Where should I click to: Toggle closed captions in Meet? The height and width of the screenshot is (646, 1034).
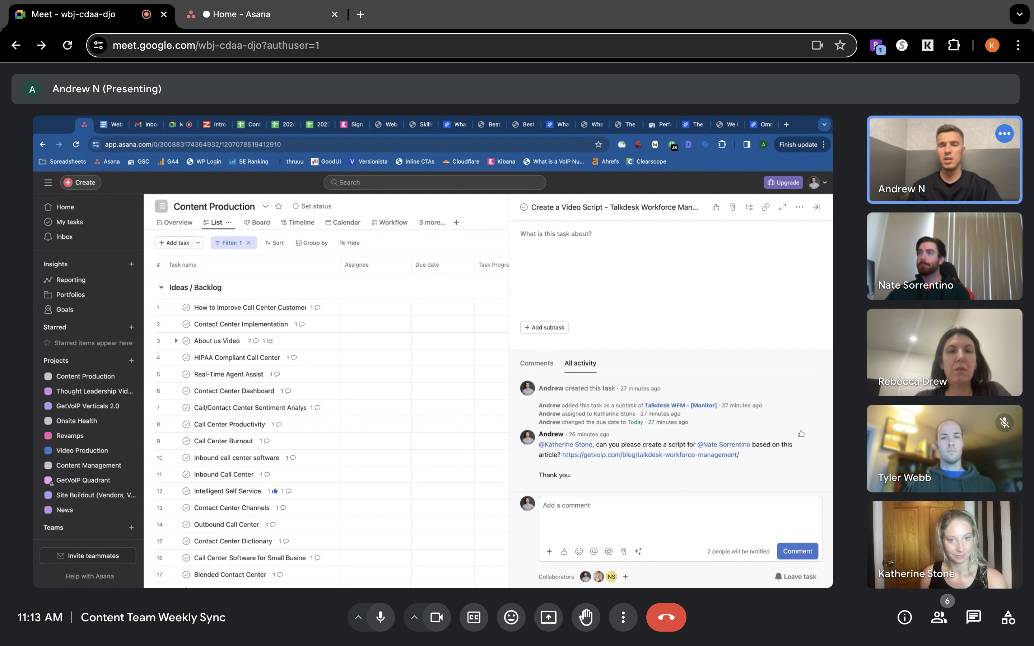click(x=474, y=617)
